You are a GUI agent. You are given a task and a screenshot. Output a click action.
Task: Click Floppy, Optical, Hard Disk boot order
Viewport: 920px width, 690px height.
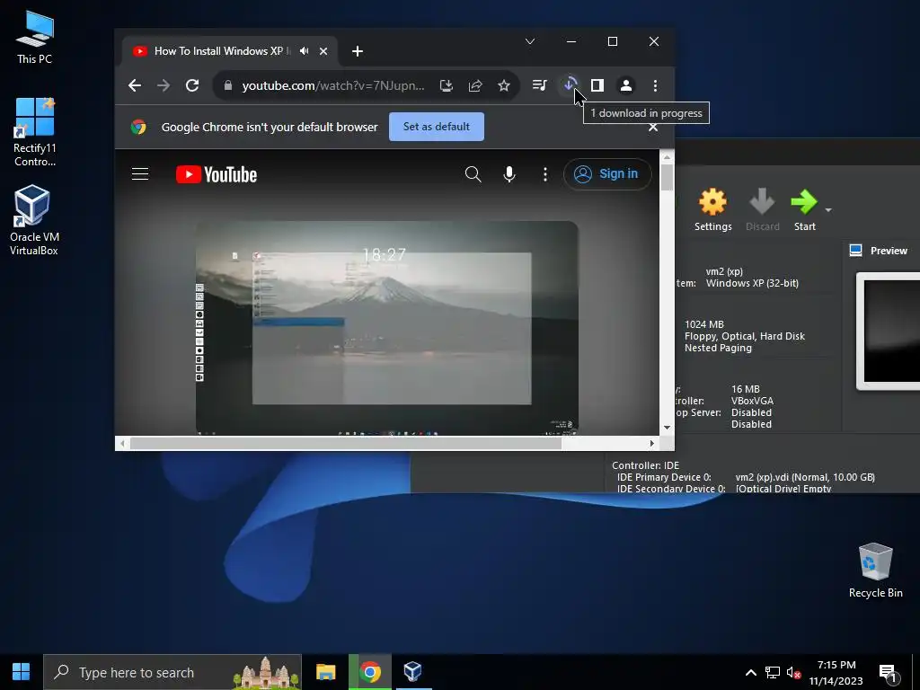pos(745,336)
